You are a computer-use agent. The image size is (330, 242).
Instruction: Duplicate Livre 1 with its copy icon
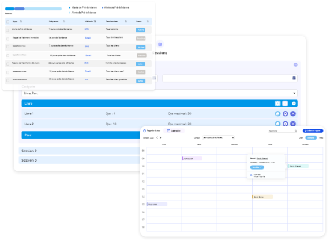277,114
